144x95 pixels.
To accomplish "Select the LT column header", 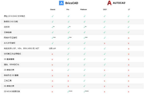I will [x=129, y=10].
